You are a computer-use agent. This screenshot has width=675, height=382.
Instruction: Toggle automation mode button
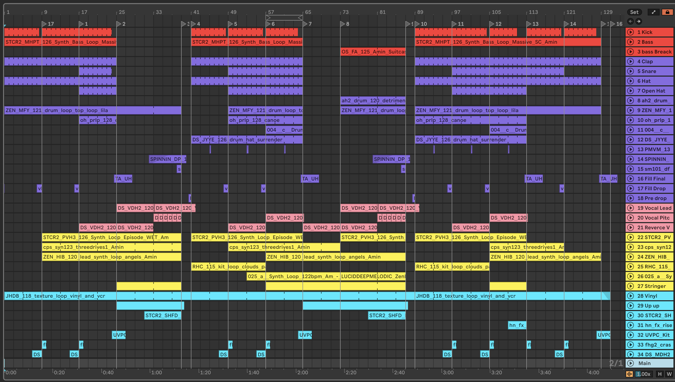click(x=653, y=12)
